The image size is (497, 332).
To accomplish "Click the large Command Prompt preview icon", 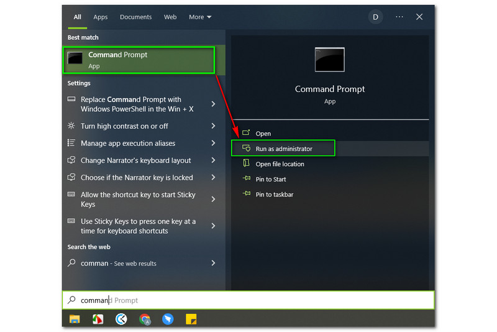I will (x=329, y=60).
